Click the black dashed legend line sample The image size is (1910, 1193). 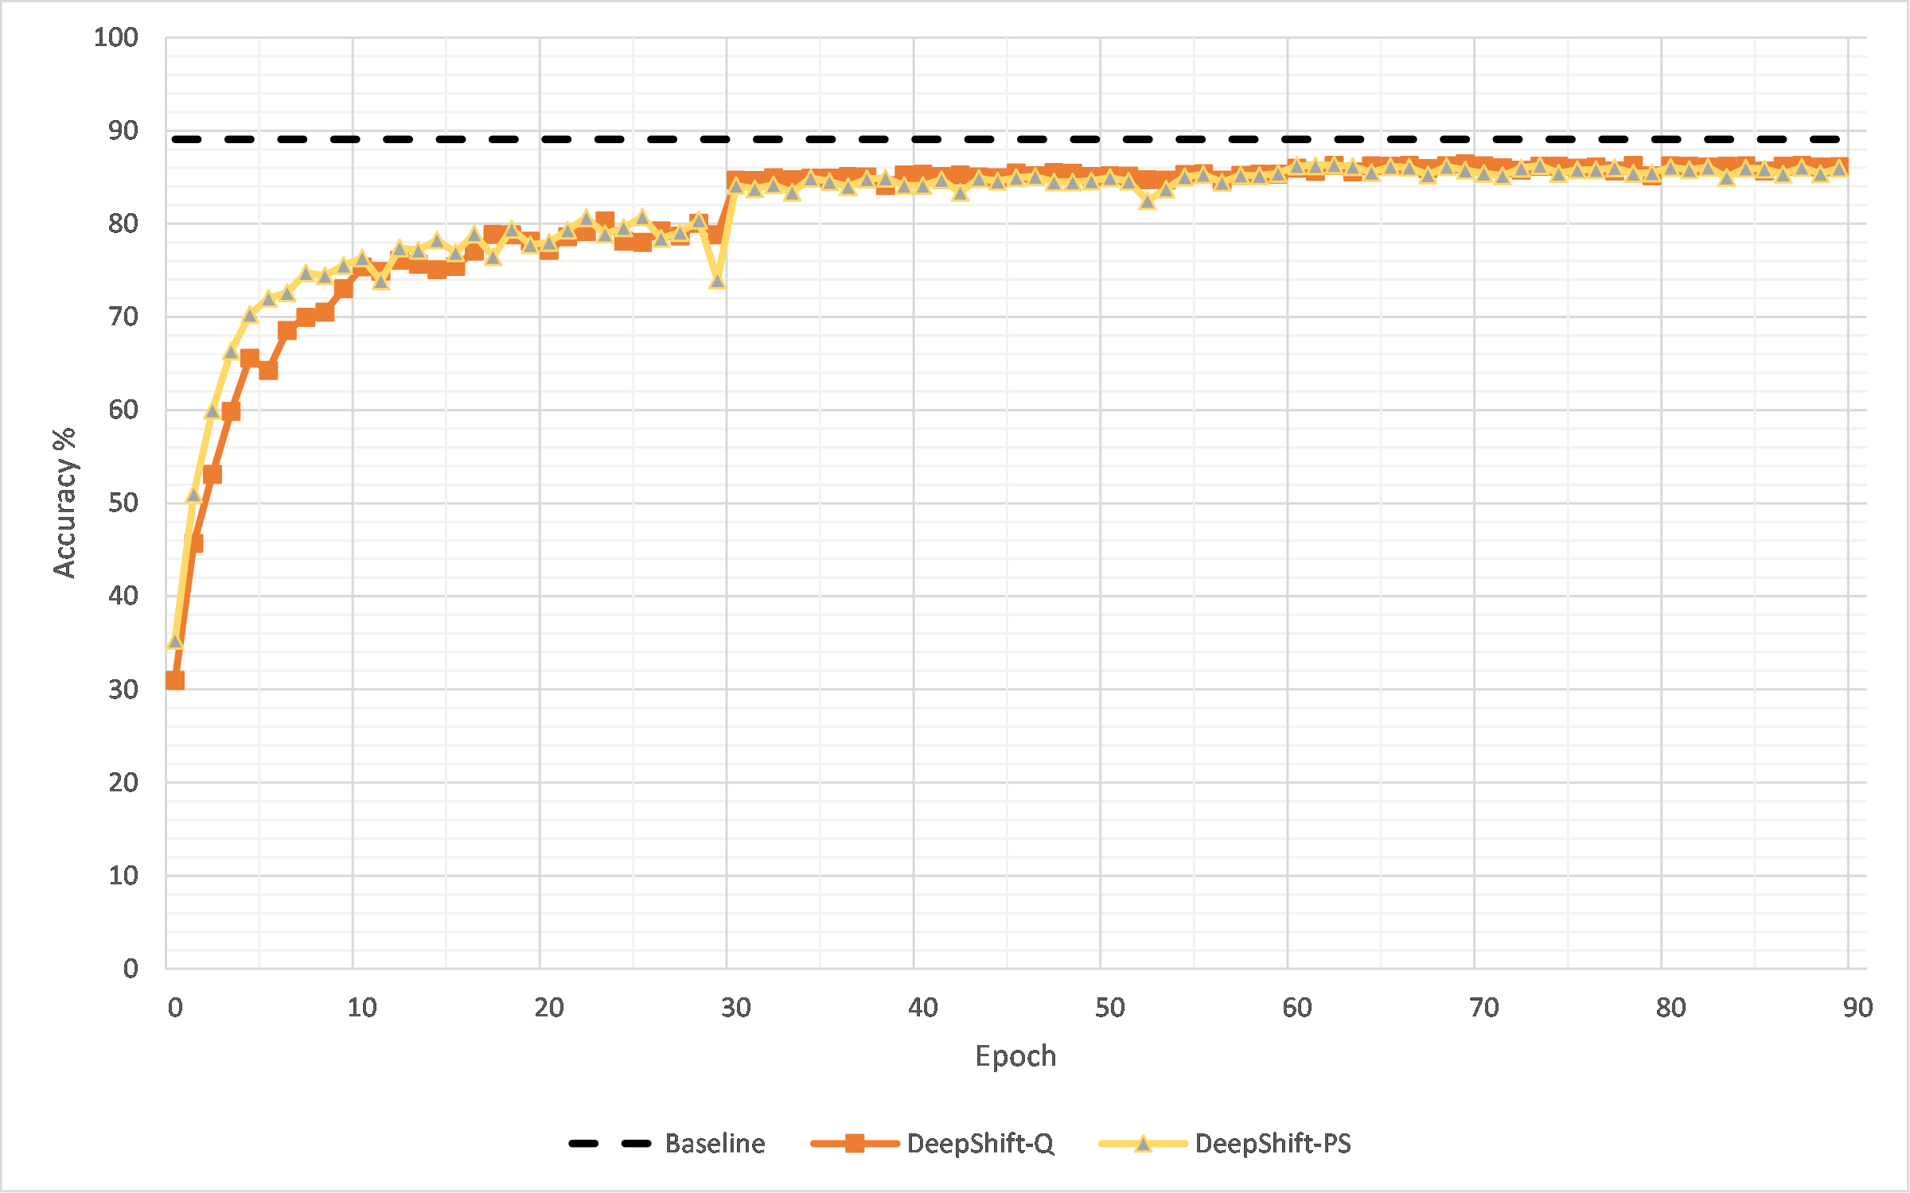[x=610, y=1144]
